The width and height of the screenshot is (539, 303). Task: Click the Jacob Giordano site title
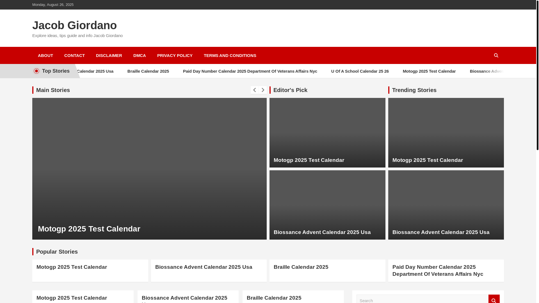pyautogui.click(x=74, y=25)
